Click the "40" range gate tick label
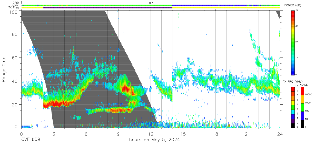Screen dimensions: 315x145 (x=15, y=81)
